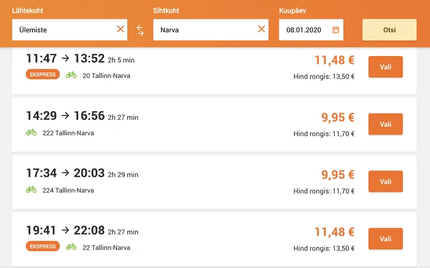Open the 222 Tallinn-Narva route label
The width and height of the screenshot is (430, 268).
(68, 133)
